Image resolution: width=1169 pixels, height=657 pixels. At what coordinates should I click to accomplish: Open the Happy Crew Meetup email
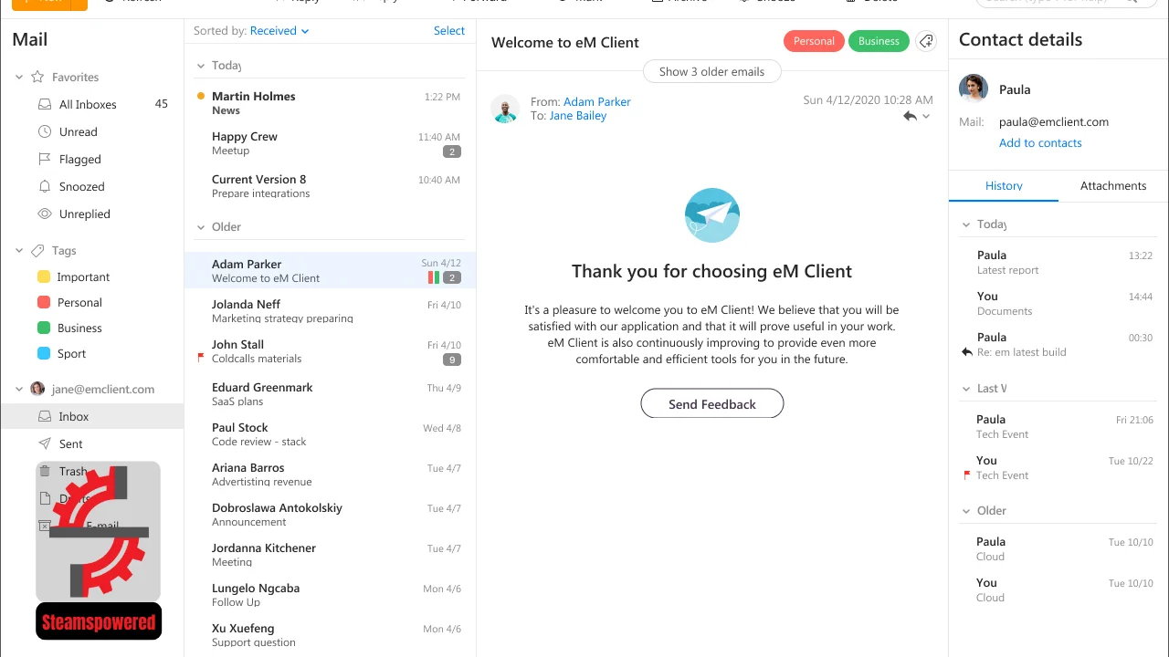pyautogui.click(x=330, y=143)
